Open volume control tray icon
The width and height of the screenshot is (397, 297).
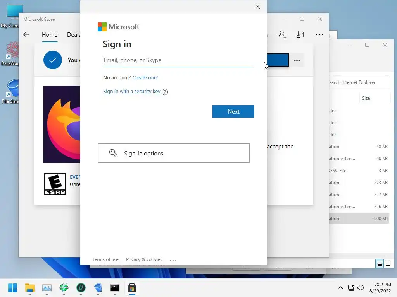coord(360,288)
